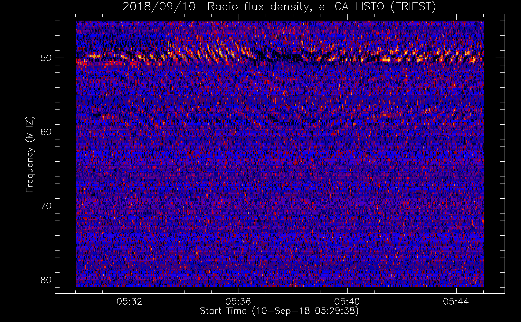Select the 05:44 time tick label
This screenshot has height=322, width=521.
click(x=456, y=302)
